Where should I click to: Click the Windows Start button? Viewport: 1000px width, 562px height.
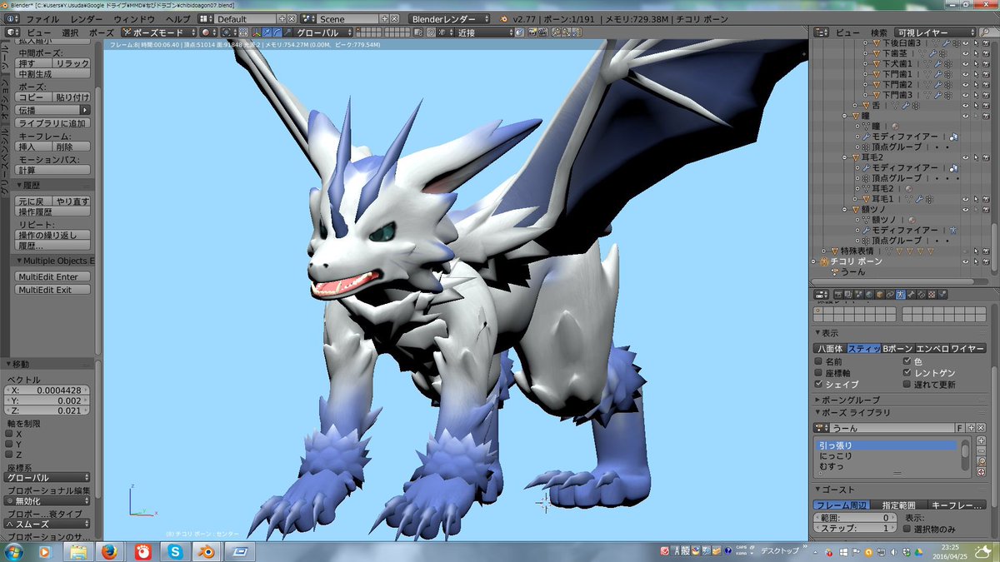13,551
